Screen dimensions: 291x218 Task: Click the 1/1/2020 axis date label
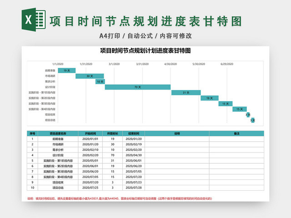pos(58,64)
